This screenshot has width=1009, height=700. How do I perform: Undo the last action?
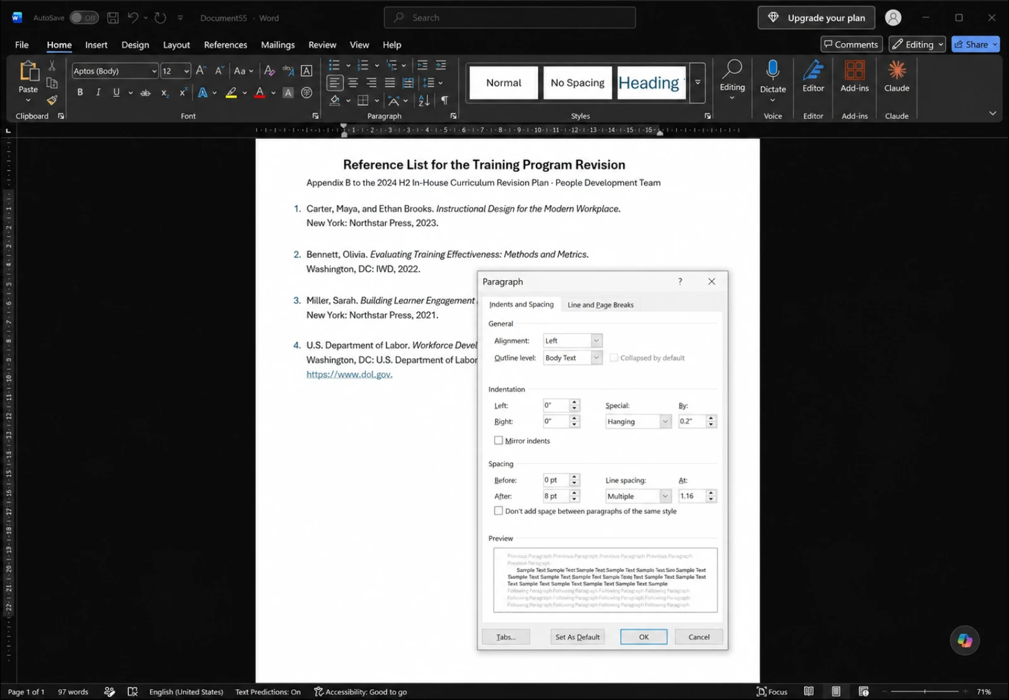click(132, 18)
